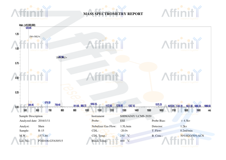The image size is (226, 160).
Task: Click the Analyzed date label
Action: (28, 121)
